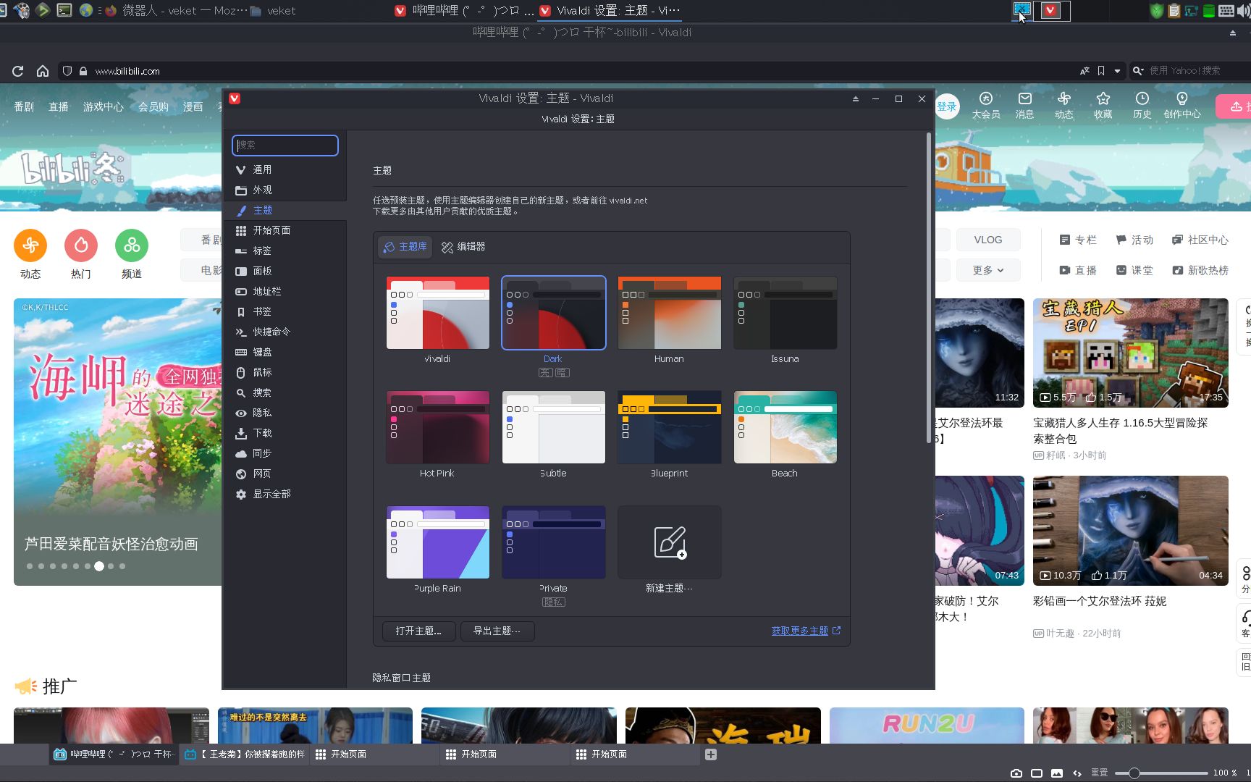The height and width of the screenshot is (782, 1251).
Task: Open the shield tracker blocker icon
Action: click(x=67, y=71)
